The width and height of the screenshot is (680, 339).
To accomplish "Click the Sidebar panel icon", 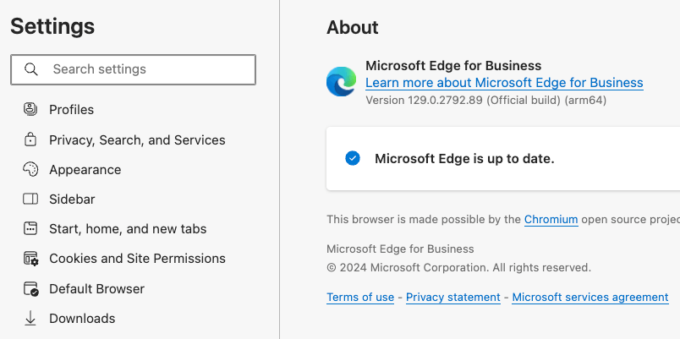I will pyautogui.click(x=30, y=200).
